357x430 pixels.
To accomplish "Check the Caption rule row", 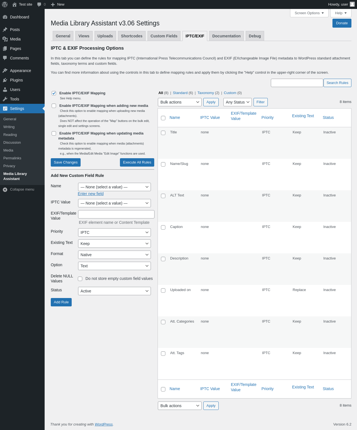I will pos(163,227).
